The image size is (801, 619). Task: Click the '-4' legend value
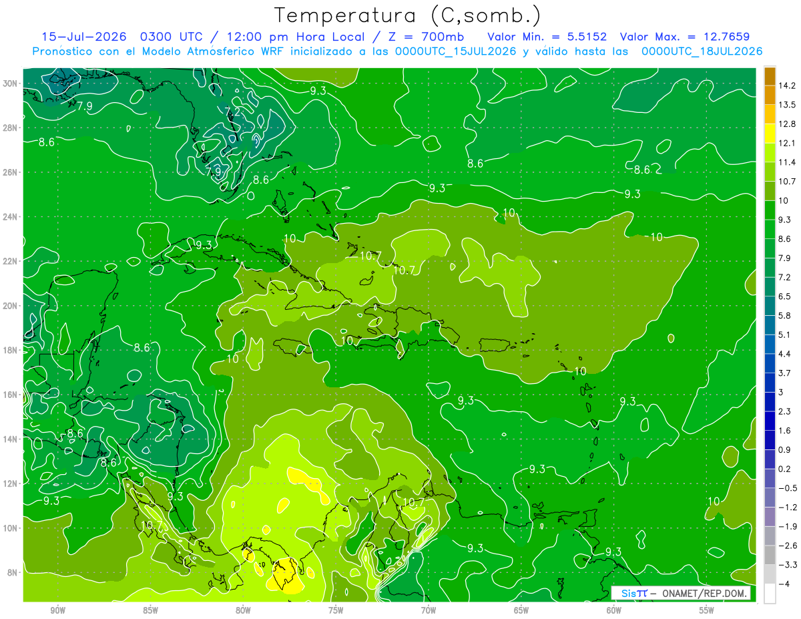[x=784, y=584]
